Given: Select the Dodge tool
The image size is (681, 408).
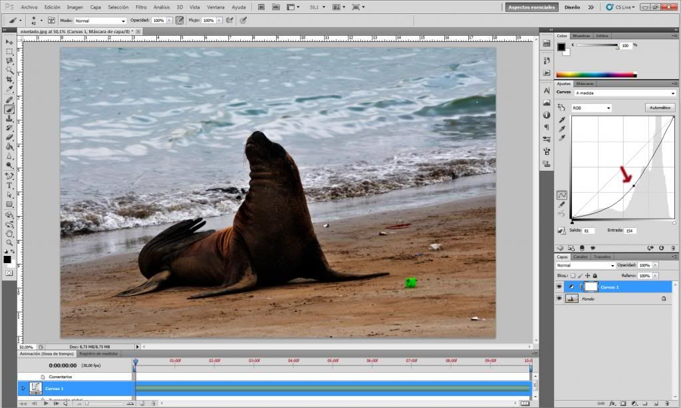Looking at the screenshot, I should pyautogui.click(x=9, y=165).
